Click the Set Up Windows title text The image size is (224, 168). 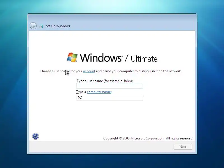click(x=58, y=26)
